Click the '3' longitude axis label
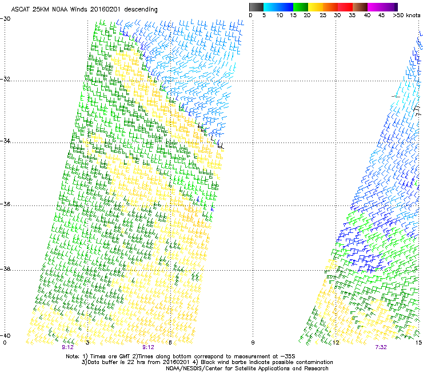Screen dimensions: 423x372 click(x=87, y=343)
